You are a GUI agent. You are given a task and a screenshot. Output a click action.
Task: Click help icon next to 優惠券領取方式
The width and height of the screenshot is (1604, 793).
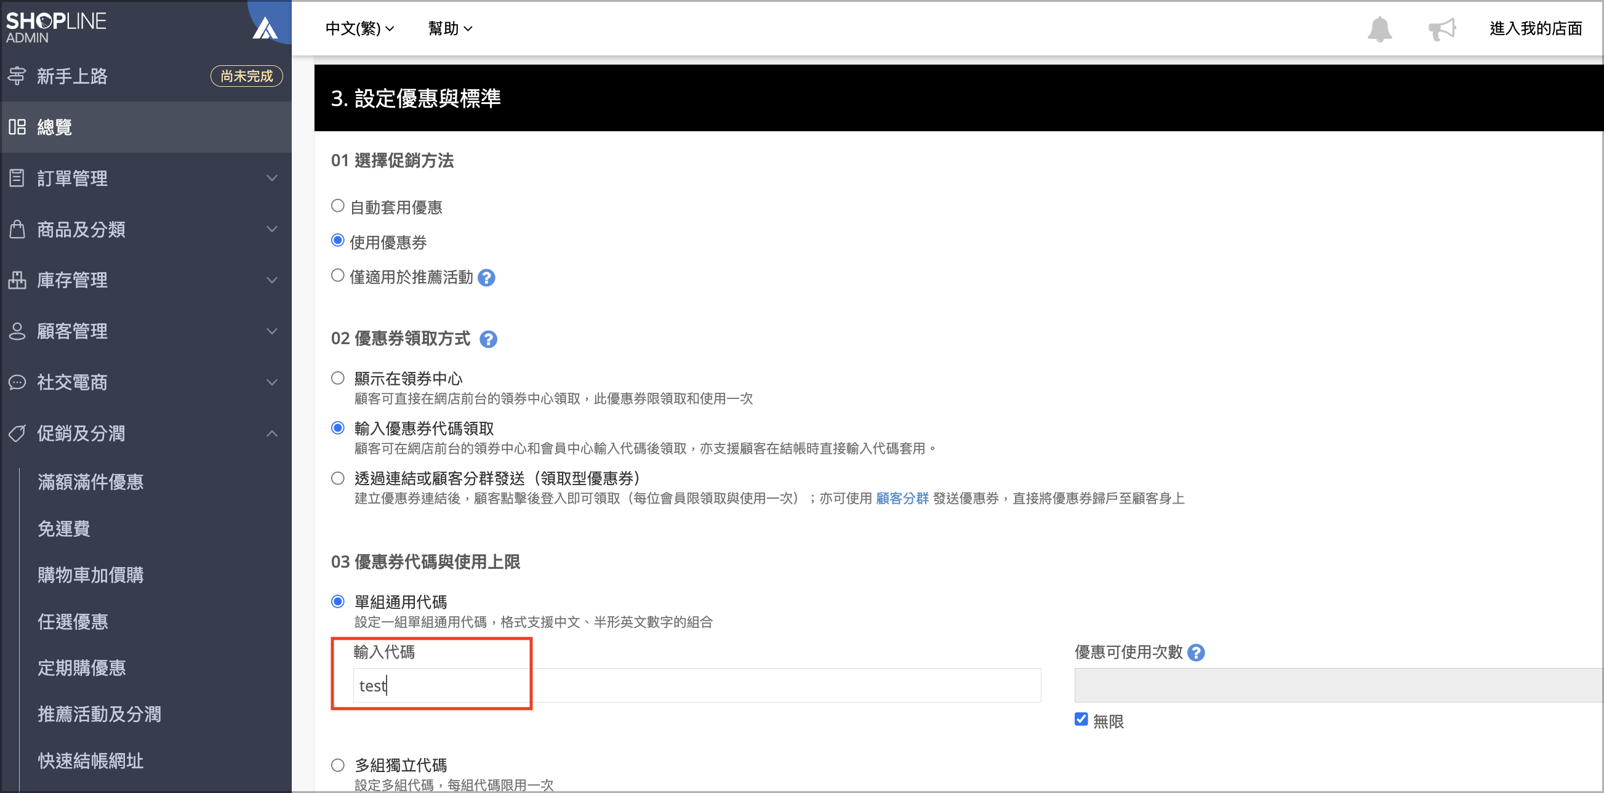coord(488,339)
